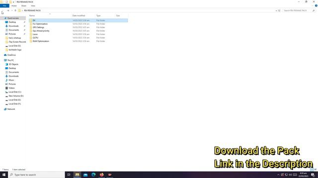Show hidden system tray icons

[x=278, y=175]
